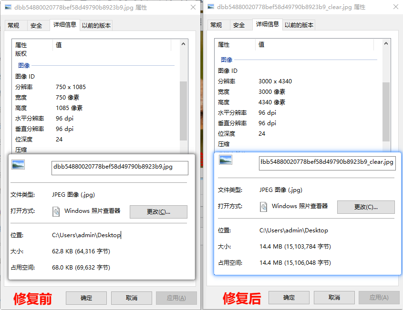Select the 750 x 1085 resolution value
Screen dimensions: 403x310
pyautogui.click(x=71, y=87)
